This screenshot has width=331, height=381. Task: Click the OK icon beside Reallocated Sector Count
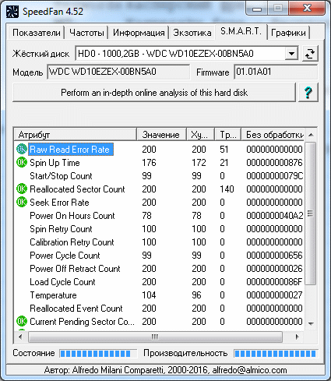point(22,189)
